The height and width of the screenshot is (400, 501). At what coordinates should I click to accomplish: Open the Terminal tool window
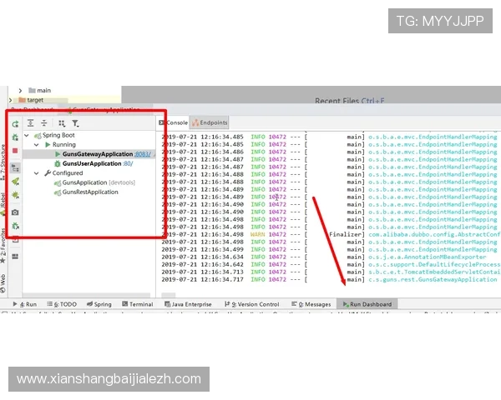click(x=137, y=304)
